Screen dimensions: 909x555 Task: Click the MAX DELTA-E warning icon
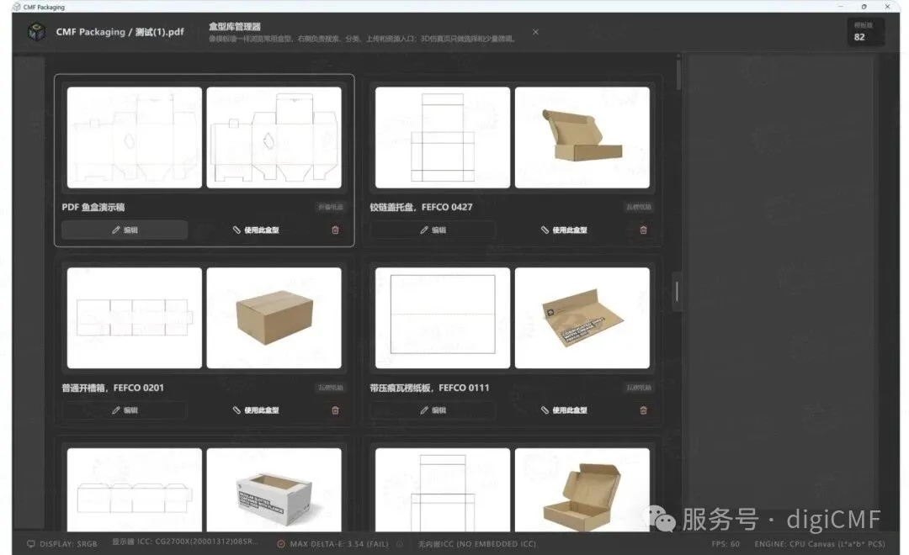click(x=281, y=544)
